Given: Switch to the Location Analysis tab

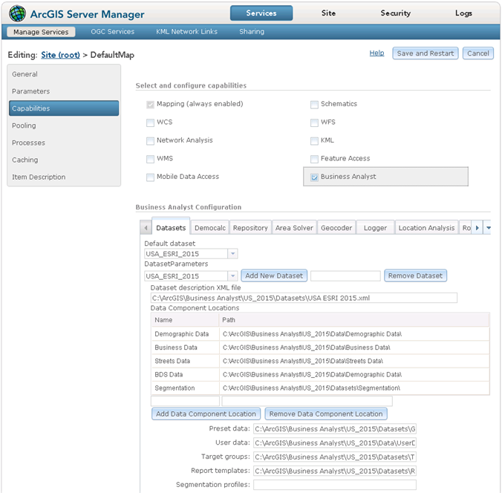Looking at the screenshot, I should (426, 228).
